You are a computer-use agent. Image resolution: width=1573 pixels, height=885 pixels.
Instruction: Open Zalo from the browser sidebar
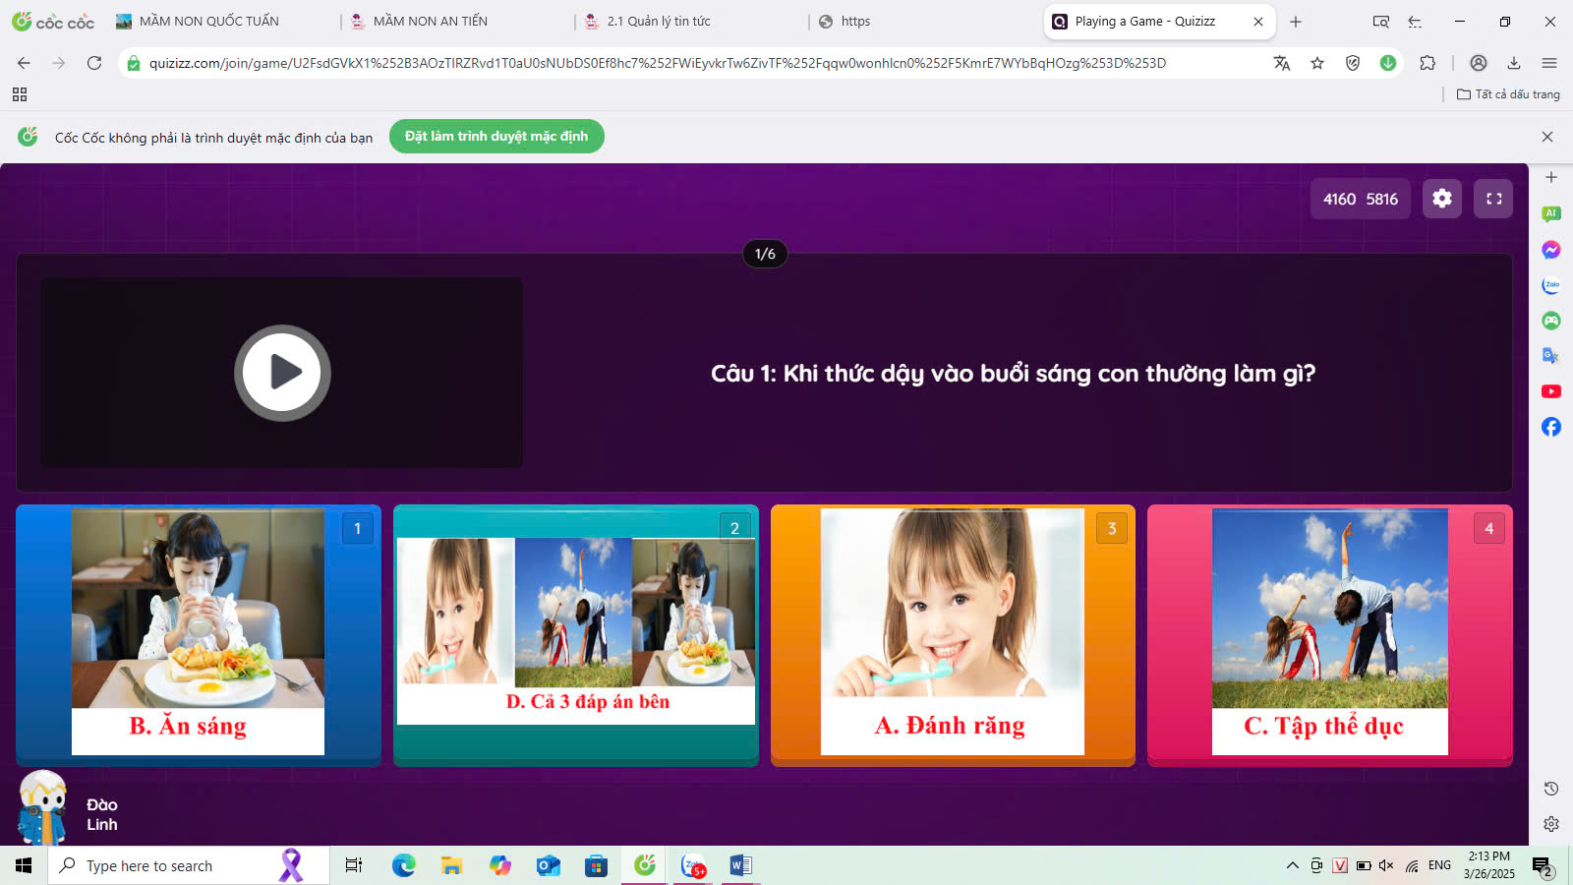[1551, 285]
